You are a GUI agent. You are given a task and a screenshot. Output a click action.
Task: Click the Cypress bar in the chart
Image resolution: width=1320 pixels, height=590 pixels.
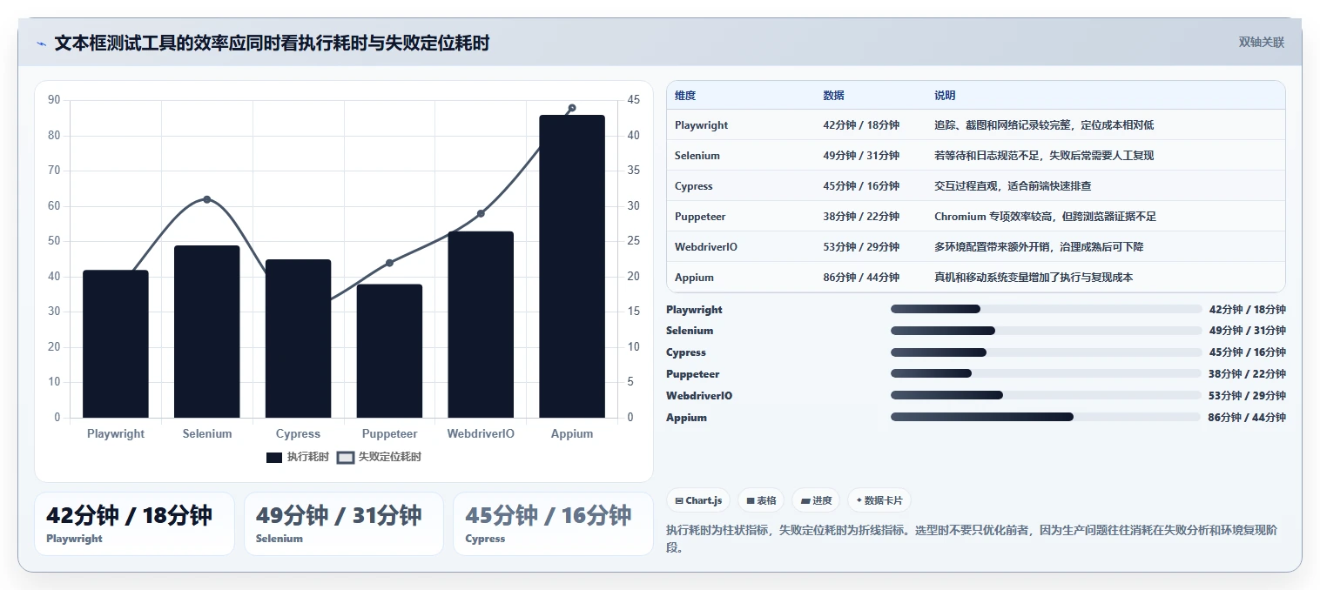coord(299,339)
